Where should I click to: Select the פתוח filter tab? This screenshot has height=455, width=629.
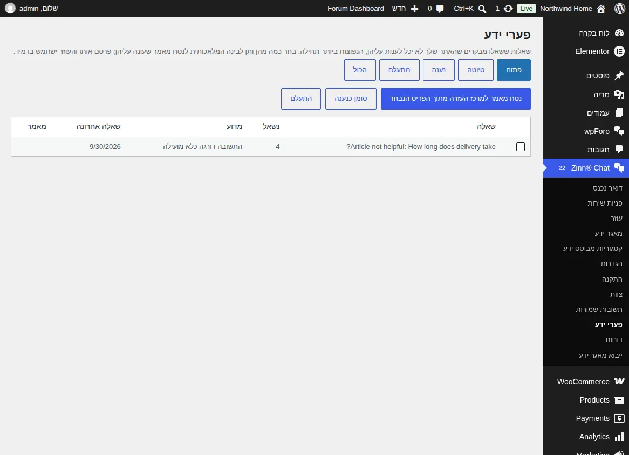click(x=514, y=70)
